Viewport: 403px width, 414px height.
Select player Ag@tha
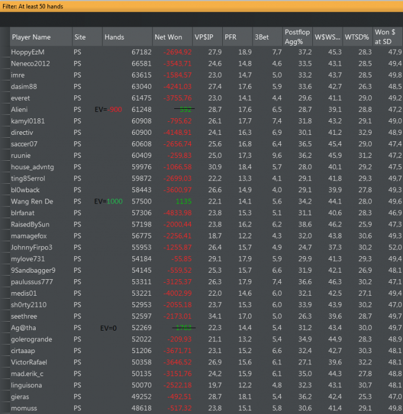[23, 328]
